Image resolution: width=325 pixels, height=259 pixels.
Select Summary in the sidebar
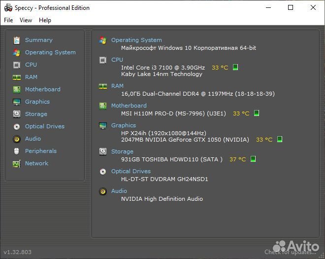click(x=39, y=40)
